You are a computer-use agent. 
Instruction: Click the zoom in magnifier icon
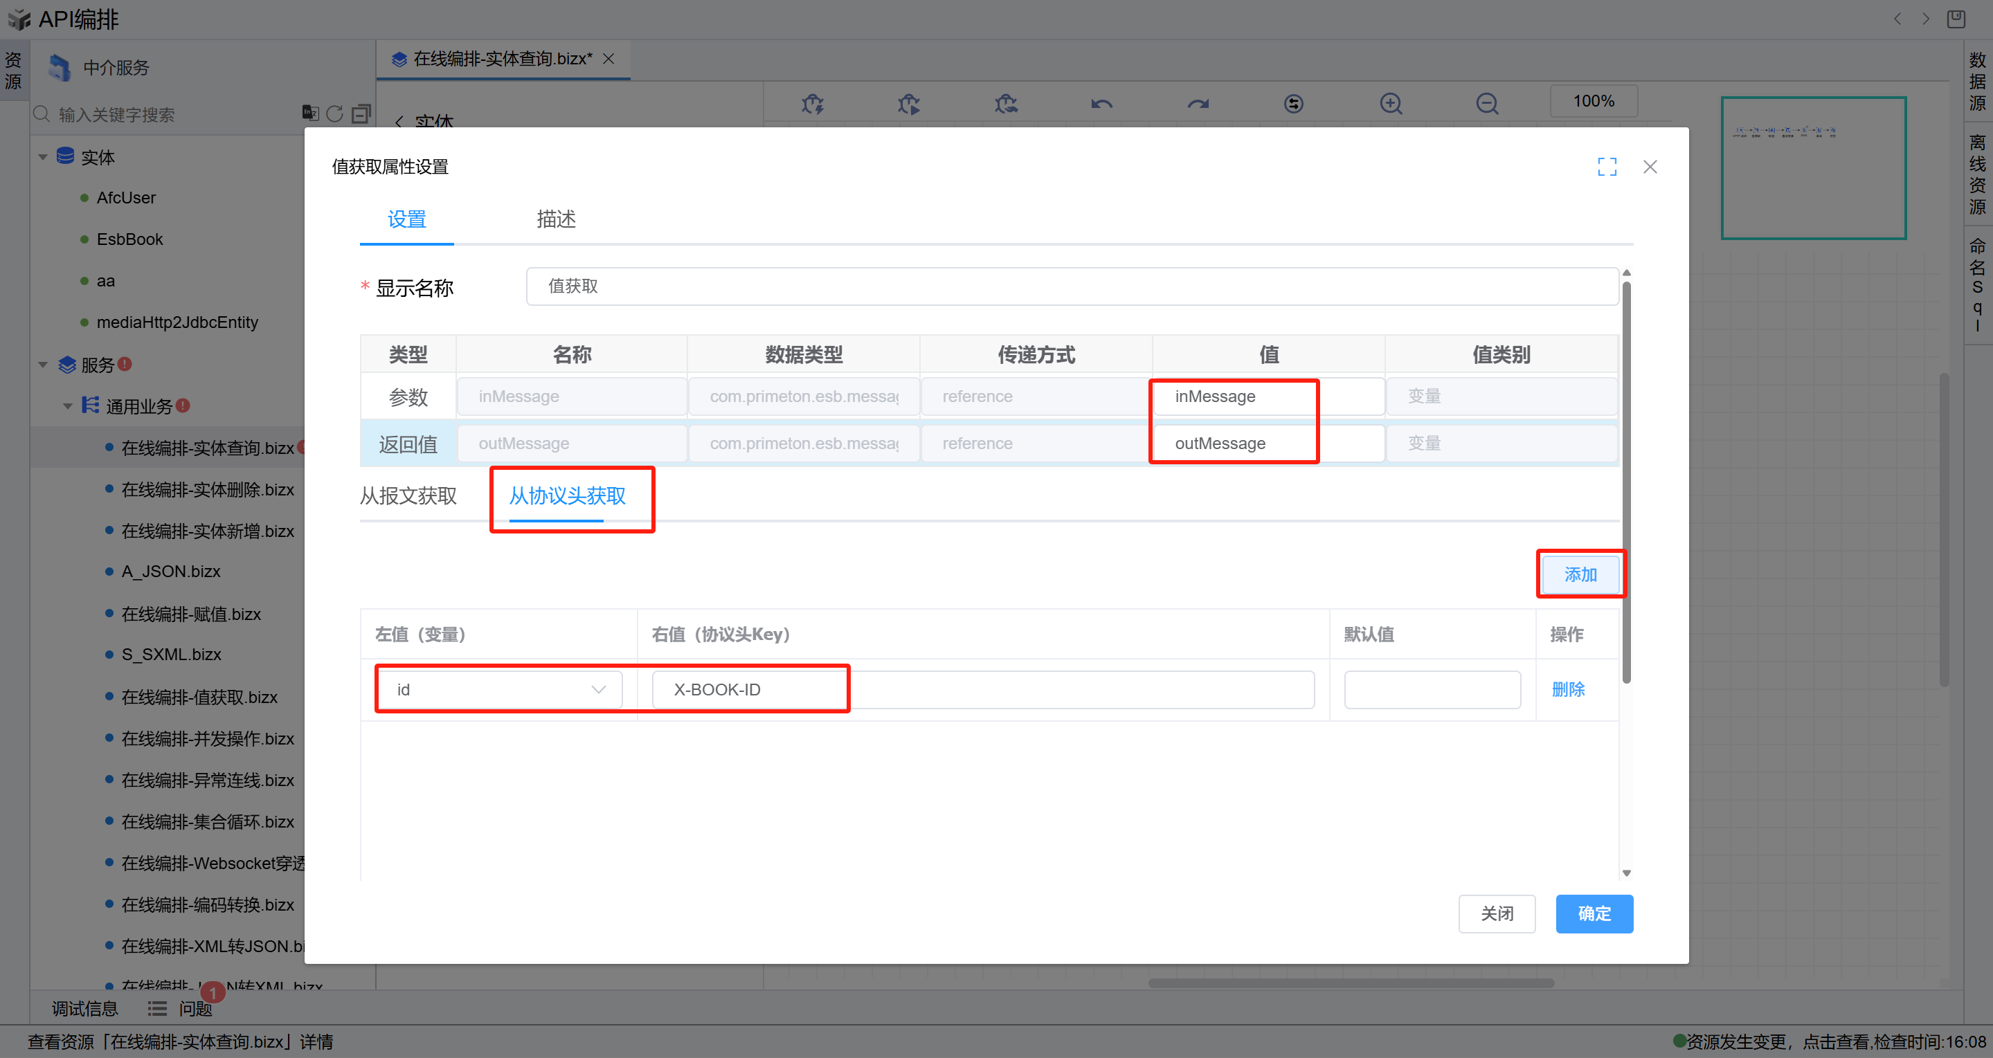(1390, 103)
